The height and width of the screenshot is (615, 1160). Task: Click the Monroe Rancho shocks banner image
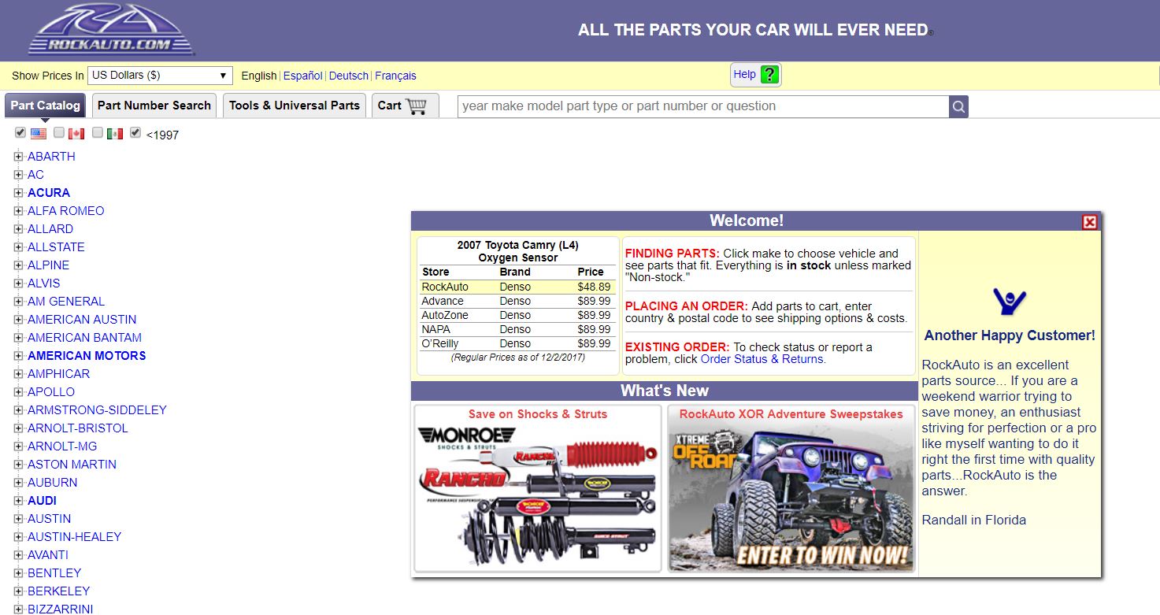538,496
